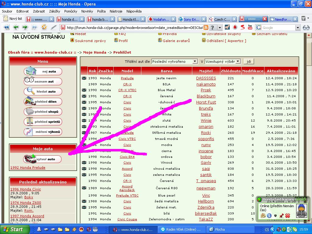312x234 pixels.
Task: Open the 'Poslední vytvořeno' sort dropdown
Action: pyautogui.click(x=175, y=61)
